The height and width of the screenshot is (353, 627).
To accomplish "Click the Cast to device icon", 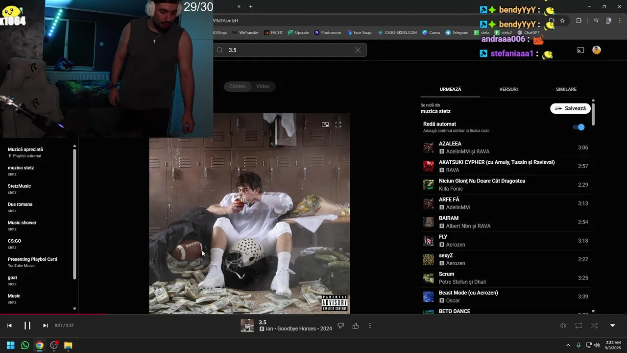I will coord(580,50).
